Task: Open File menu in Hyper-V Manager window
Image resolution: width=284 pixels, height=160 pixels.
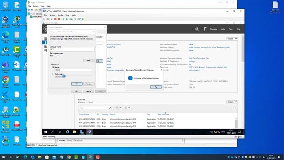Action: 29,6
